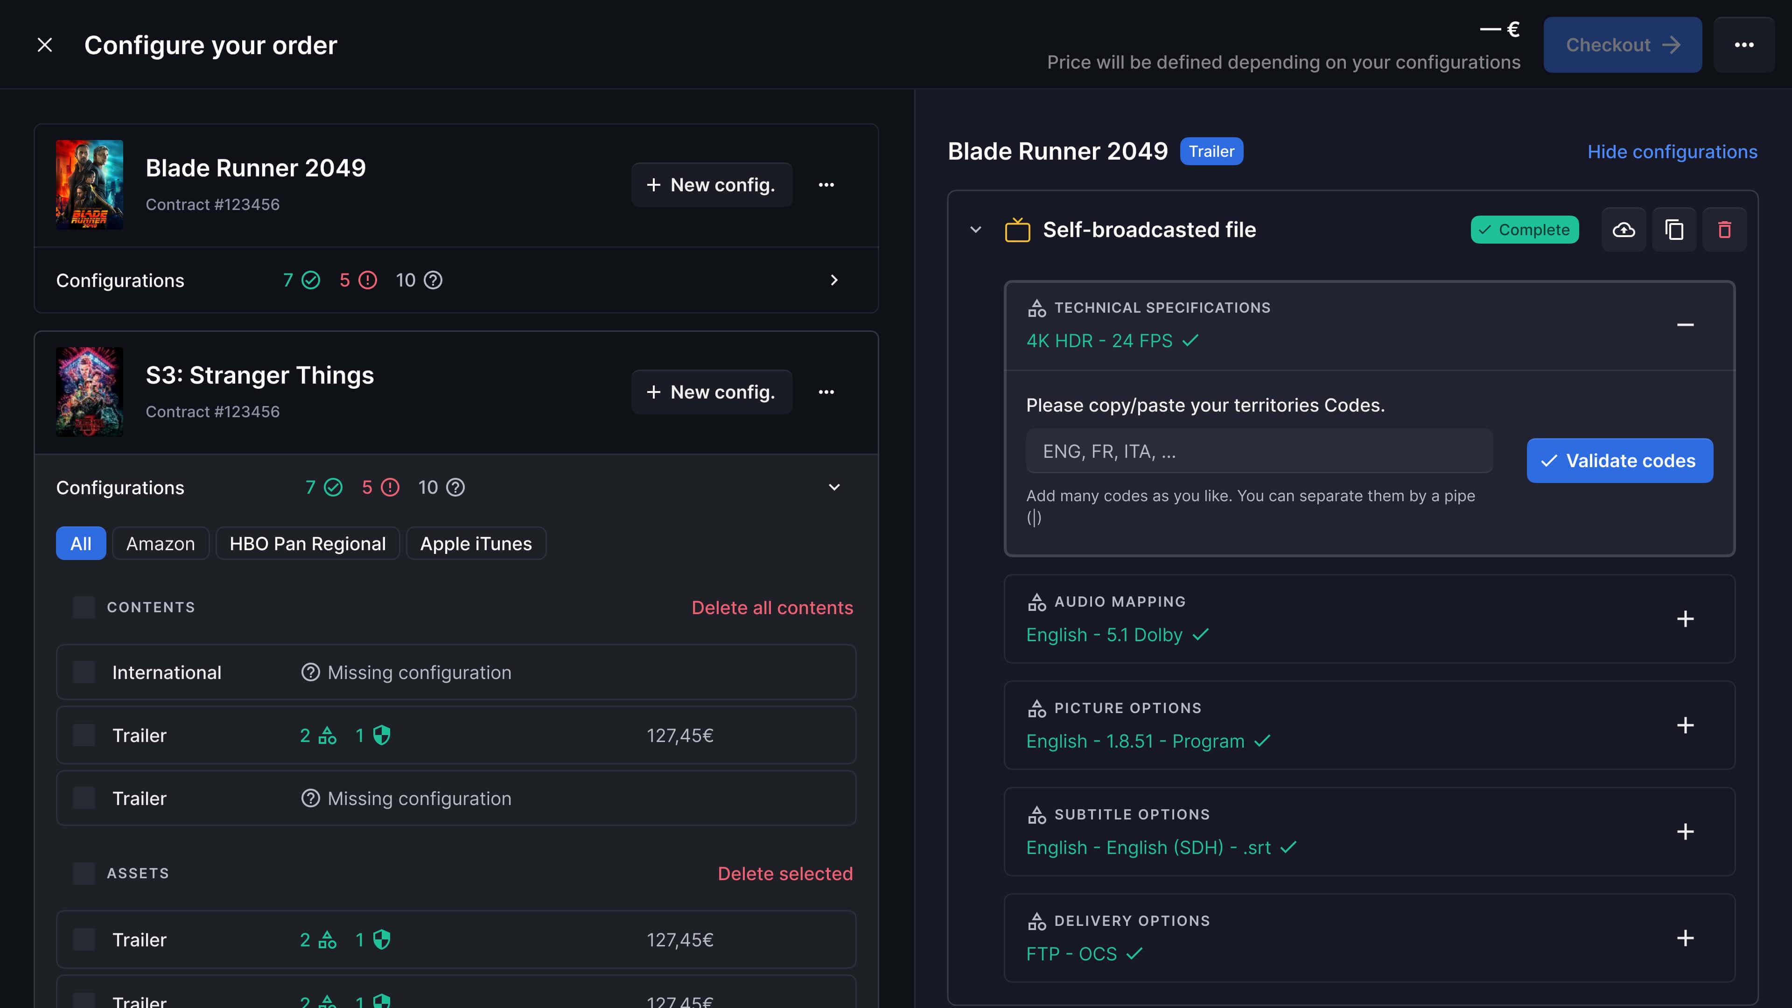
Task: Toggle the CONTENTS select-all checkbox
Action: [84, 607]
